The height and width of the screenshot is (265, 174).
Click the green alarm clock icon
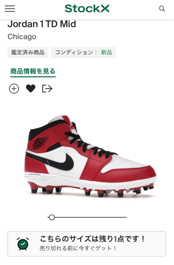[x=23, y=244]
